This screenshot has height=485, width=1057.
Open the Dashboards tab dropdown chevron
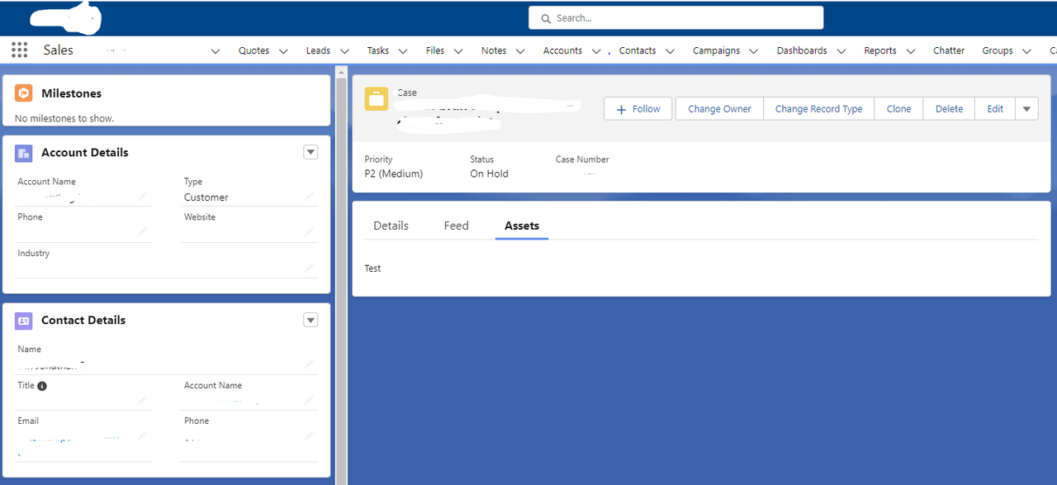(x=841, y=51)
